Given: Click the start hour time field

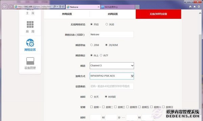Looking at the screenshot, I should (96, 118).
